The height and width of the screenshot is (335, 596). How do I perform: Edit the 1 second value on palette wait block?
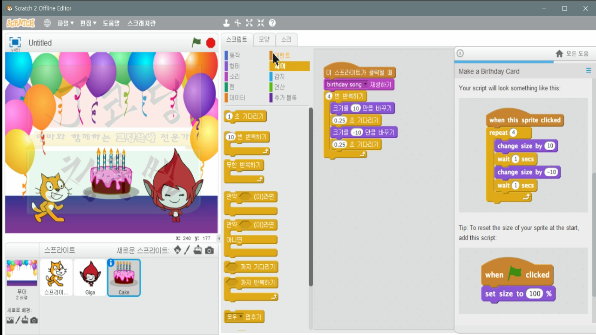(229, 116)
